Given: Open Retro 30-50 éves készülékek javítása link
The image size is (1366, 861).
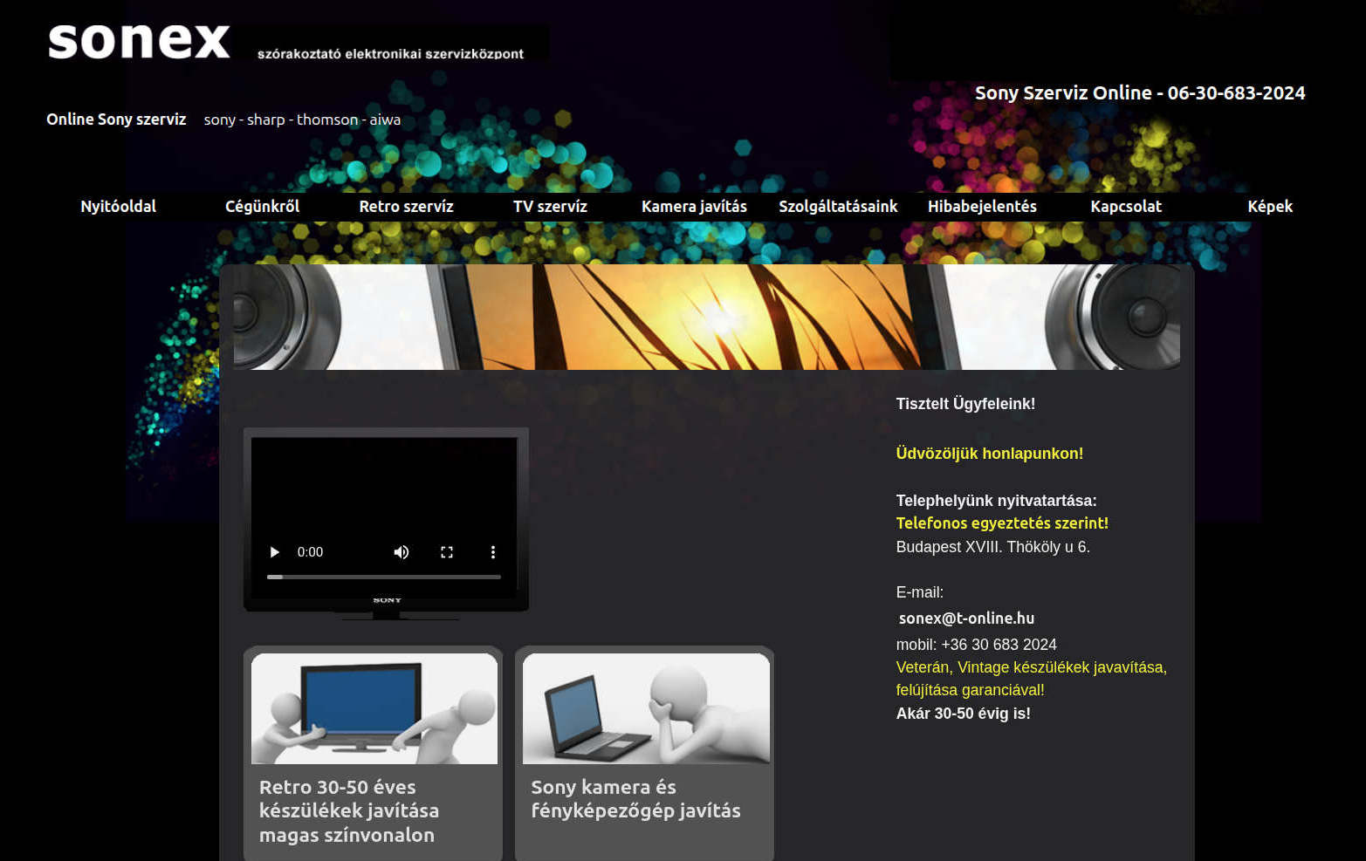Looking at the screenshot, I should (x=348, y=810).
